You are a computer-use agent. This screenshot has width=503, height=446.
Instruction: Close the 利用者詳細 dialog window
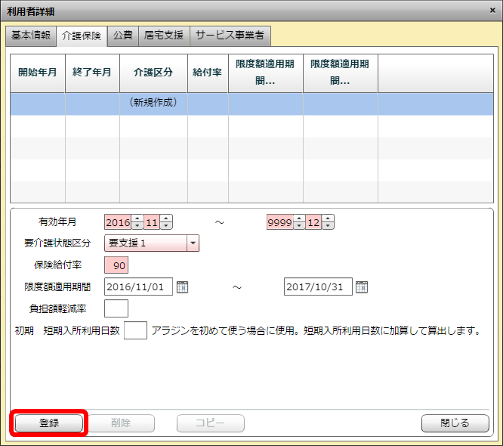[492, 11]
